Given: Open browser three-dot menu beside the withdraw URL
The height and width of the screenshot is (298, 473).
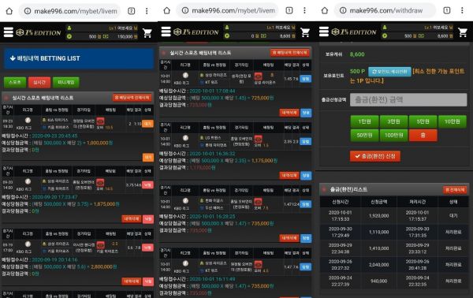Looking at the screenshot, I should coord(462,10).
